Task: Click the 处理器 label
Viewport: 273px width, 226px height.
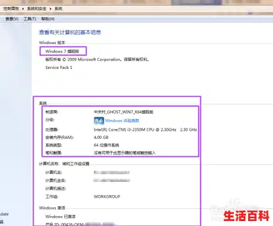Action: pyautogui.click(x=52, y=130)
